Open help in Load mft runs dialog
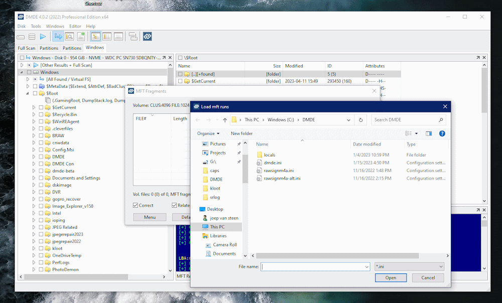 click(x=442, y=133)
